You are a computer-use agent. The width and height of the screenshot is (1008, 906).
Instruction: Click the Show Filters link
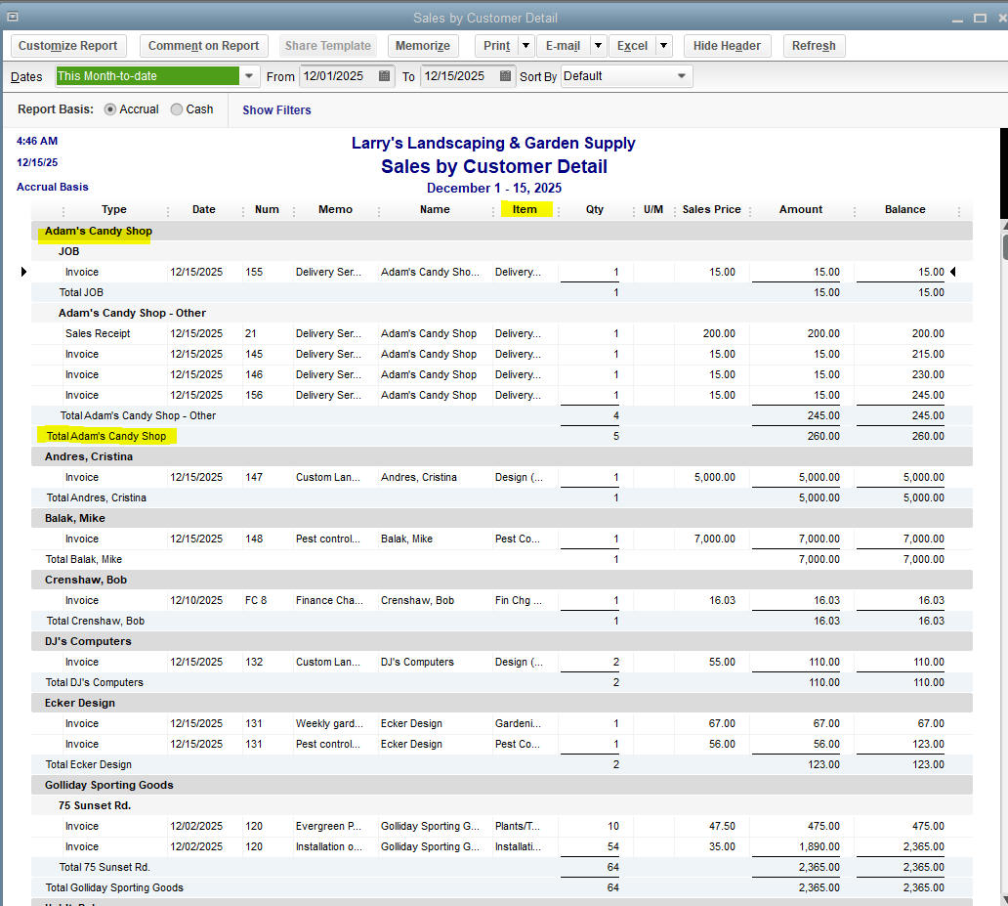(276, 110)
